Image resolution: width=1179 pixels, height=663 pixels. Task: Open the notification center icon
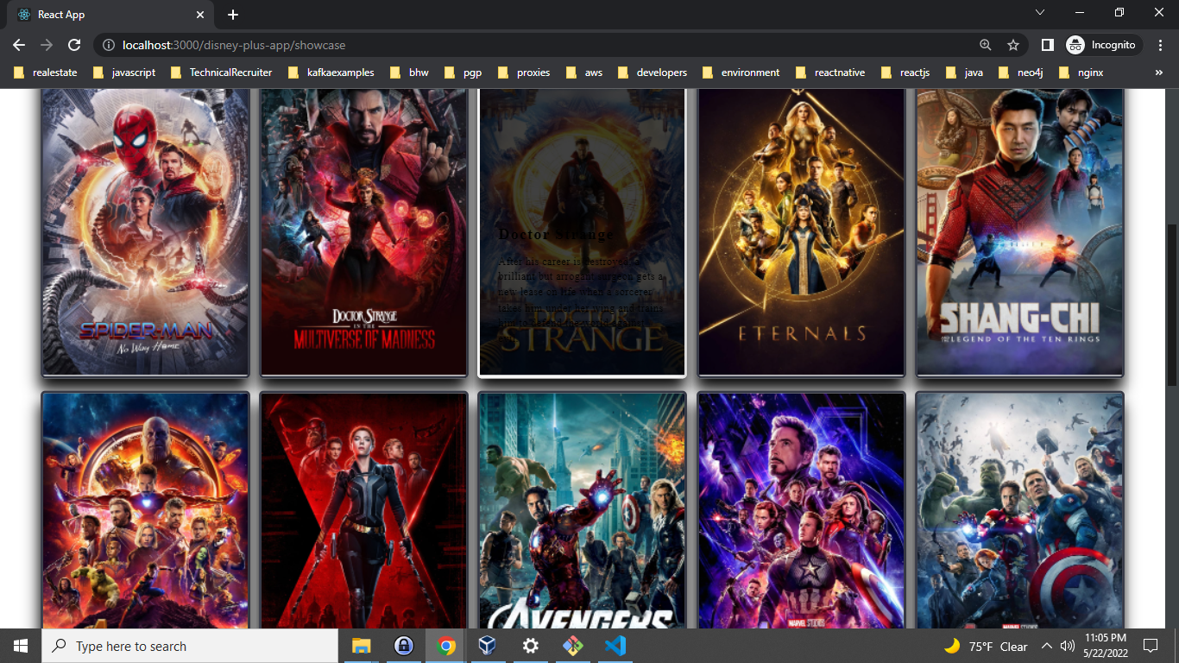[x=1150, y=646]
